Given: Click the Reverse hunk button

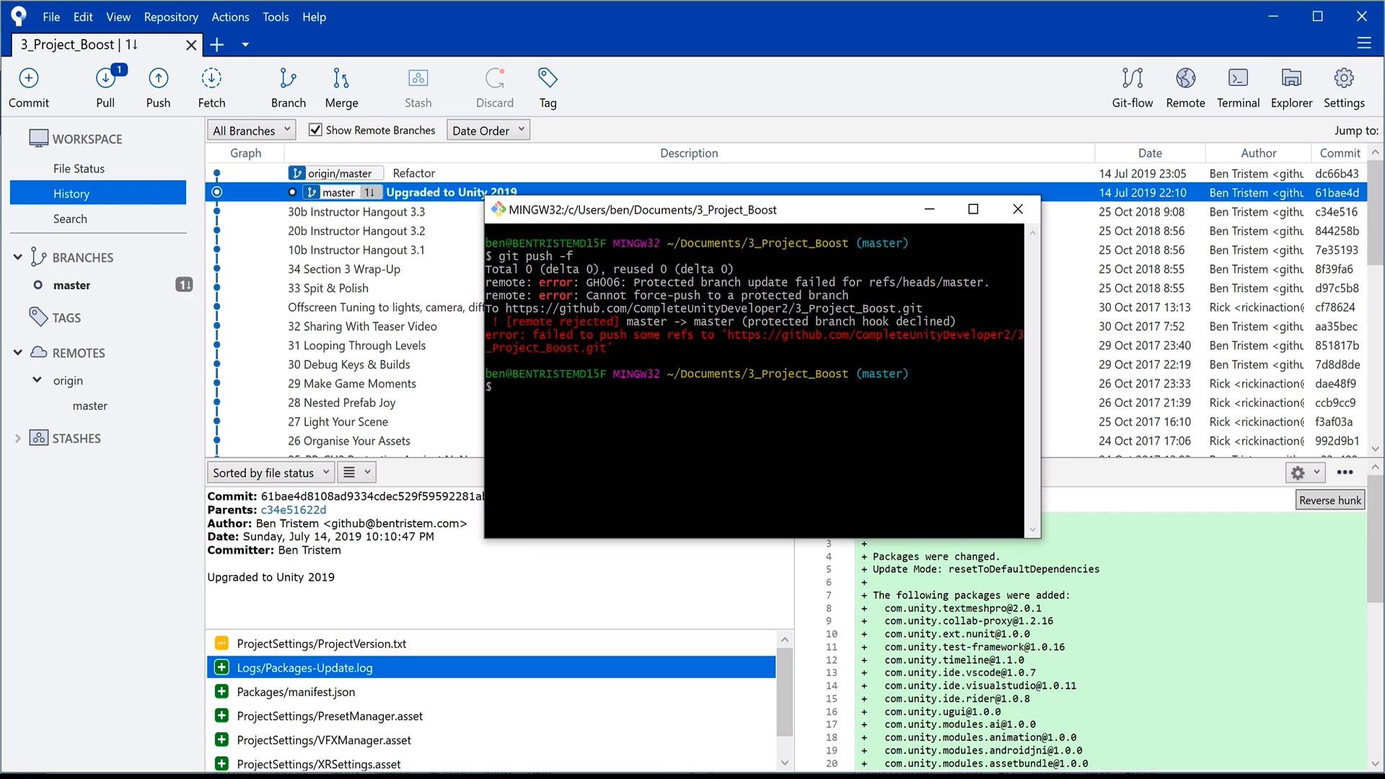Looking at the screenshot, I should pyautogui.click(x=1330, y=501).
